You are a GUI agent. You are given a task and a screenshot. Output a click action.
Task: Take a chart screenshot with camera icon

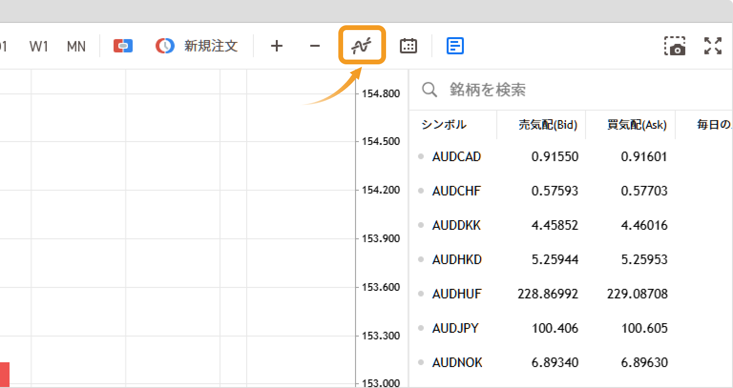coord(675,46)
